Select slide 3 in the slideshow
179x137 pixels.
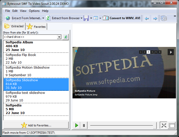[x=148, y=52]
